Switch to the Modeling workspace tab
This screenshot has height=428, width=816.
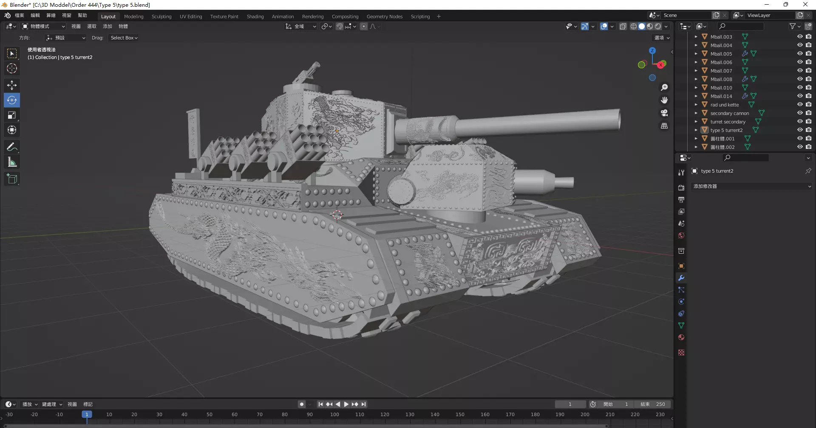tap(133, 17)
